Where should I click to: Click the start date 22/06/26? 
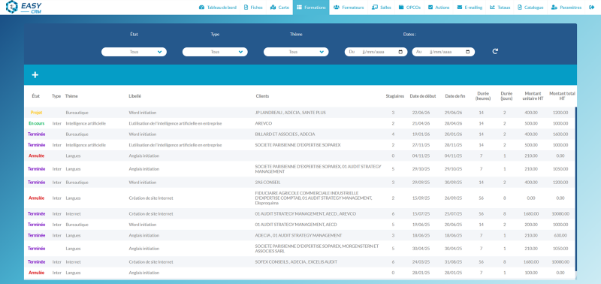pos(421,113)
